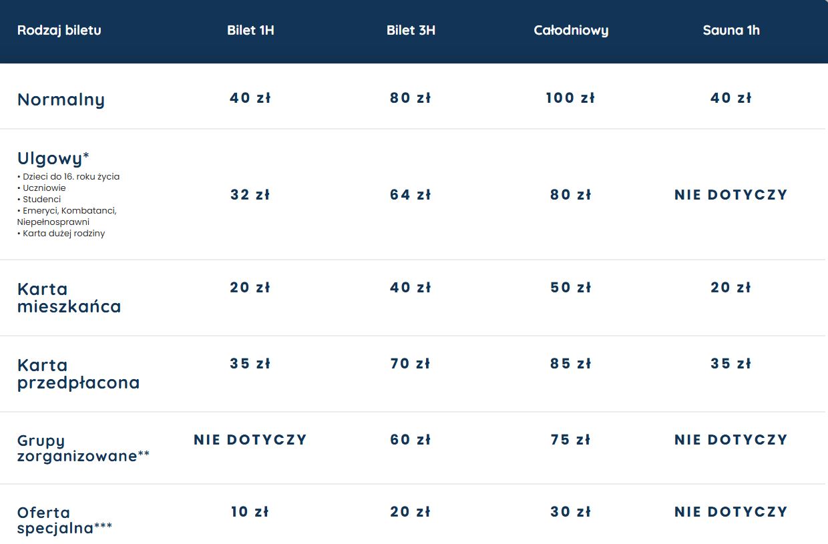
Task: Click the 75 zł group all-day price
Action: pos(571,440)
